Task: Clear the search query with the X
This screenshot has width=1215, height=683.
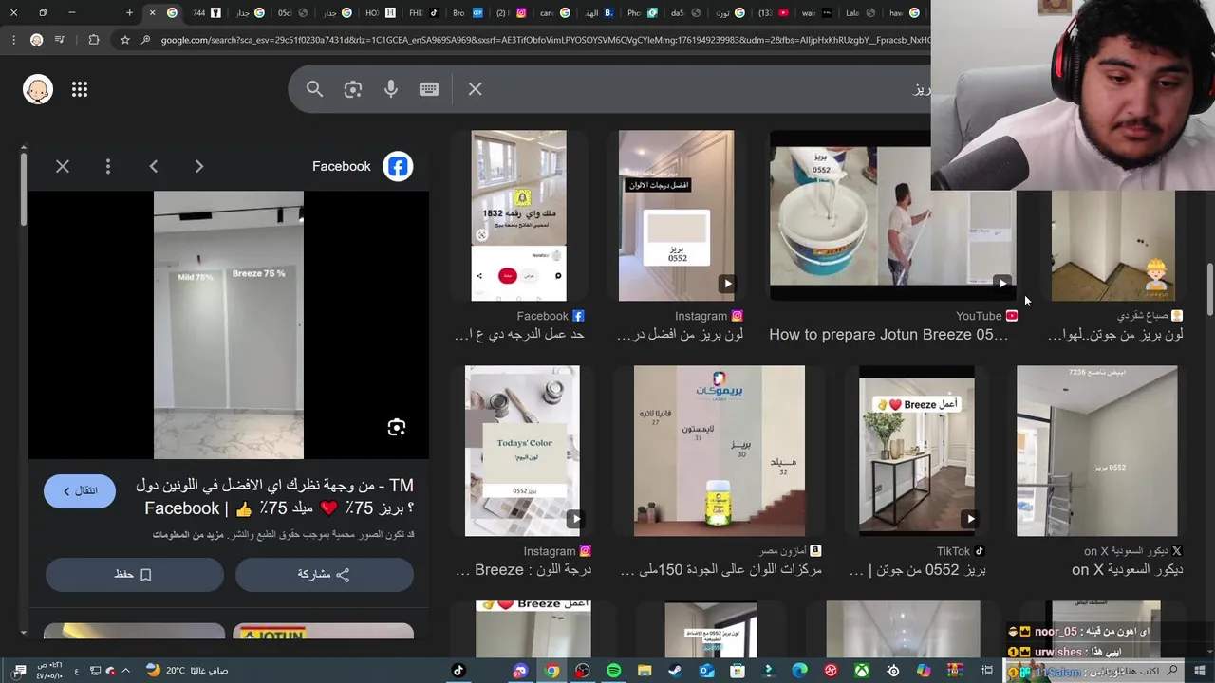Action: point(476,89)
